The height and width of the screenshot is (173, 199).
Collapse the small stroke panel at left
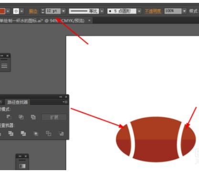coord(2,55)
